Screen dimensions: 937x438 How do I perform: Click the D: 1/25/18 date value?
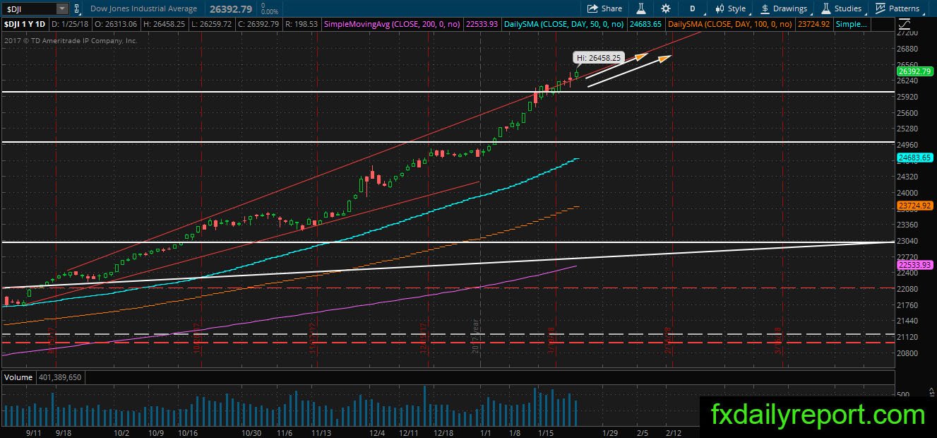point(72,24)
